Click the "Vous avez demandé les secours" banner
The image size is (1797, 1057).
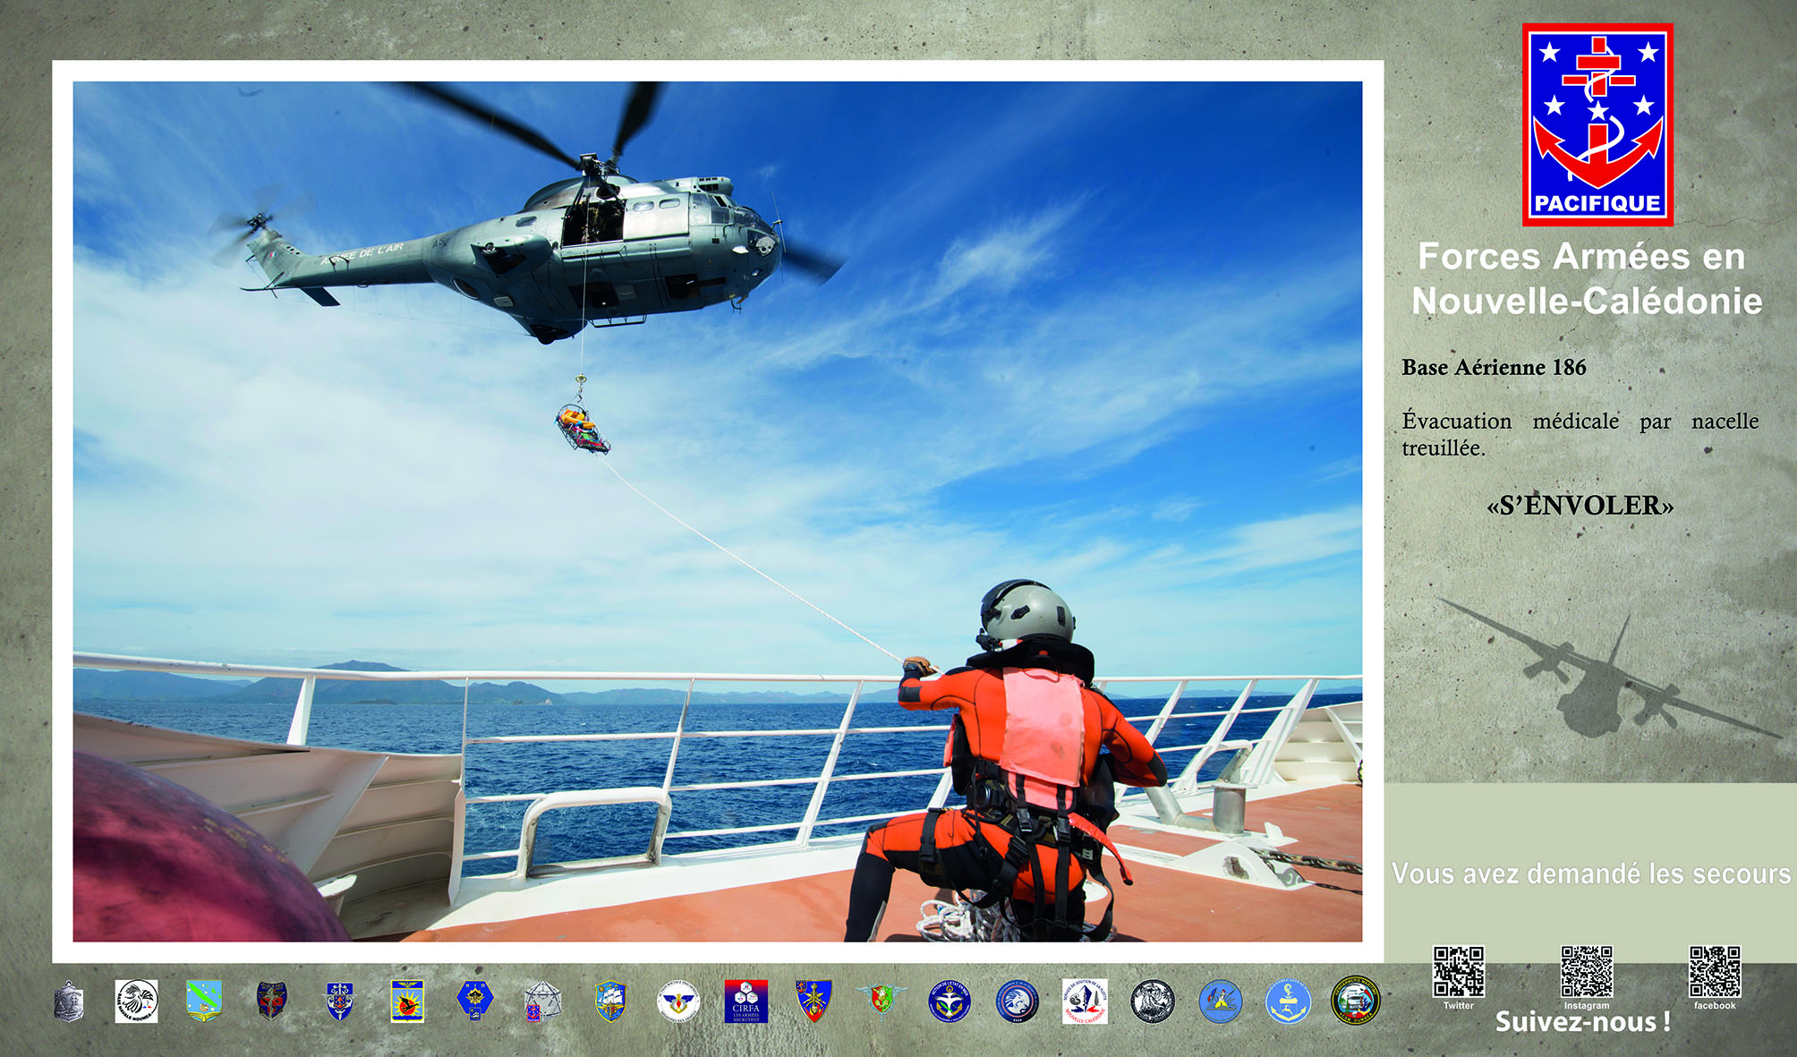[1590, 874]
